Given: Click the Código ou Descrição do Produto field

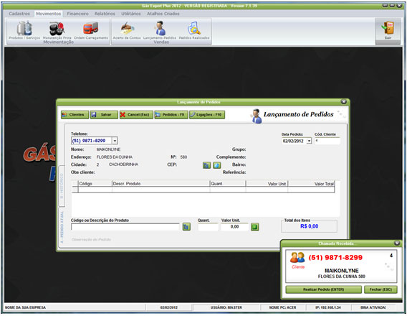Looking at the screenshot, I should [x=125, y=227].
